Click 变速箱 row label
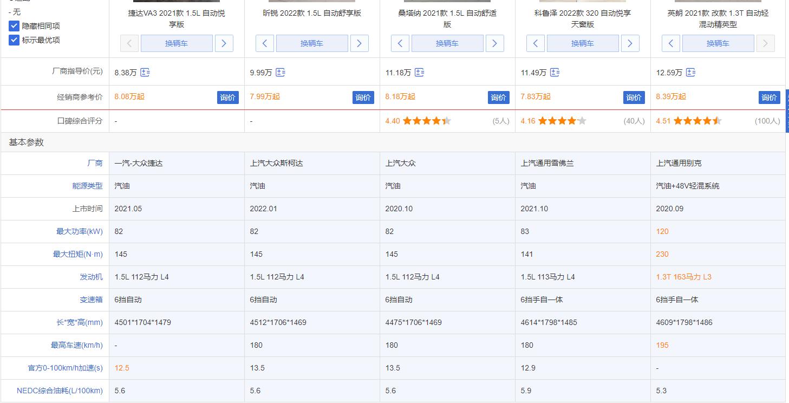Screen dimensions: 789x403 click(91, 300)
